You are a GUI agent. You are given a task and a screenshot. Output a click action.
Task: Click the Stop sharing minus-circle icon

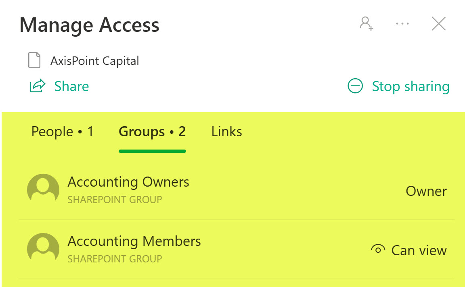[355, 86]
